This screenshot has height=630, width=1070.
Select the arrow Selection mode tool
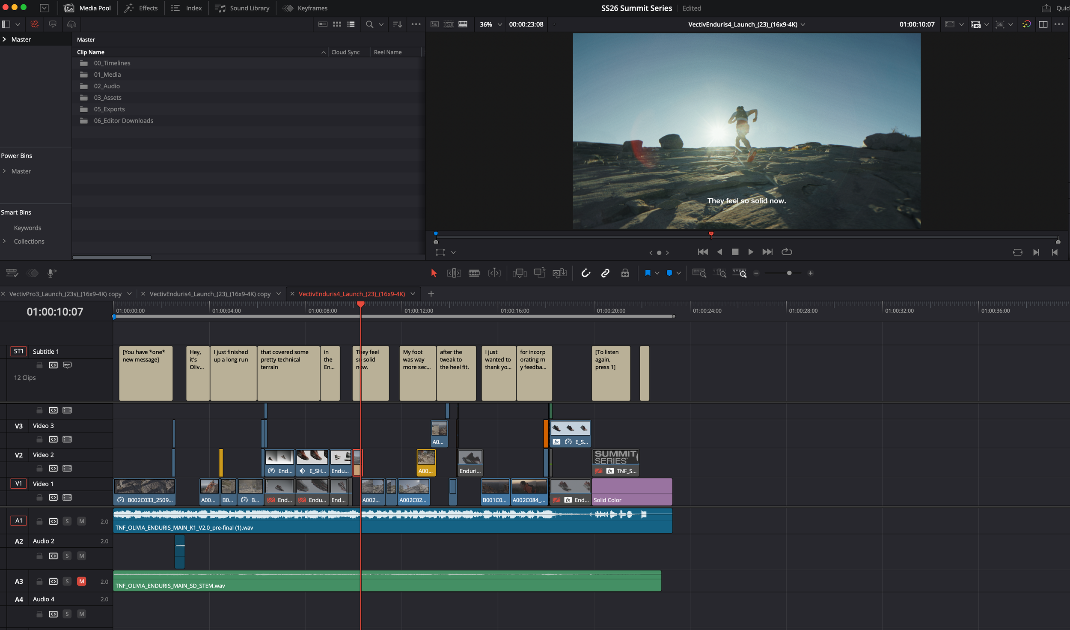coord(434,273)
